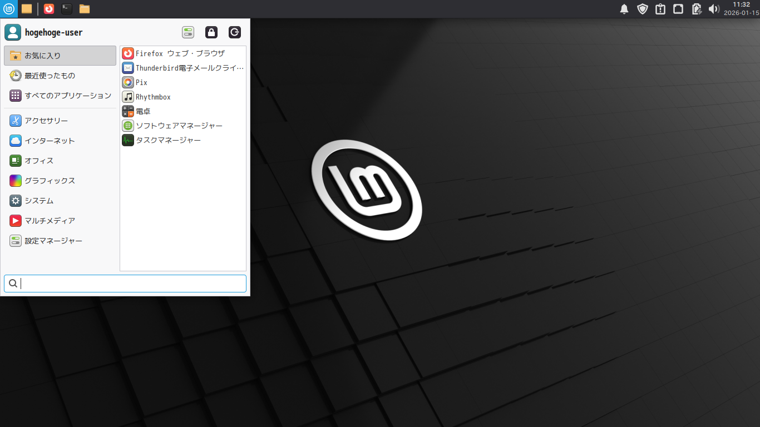Open the system reports clipboard tray icon
This screenshot has width=760, height=427.
click(x=660, y=9)
